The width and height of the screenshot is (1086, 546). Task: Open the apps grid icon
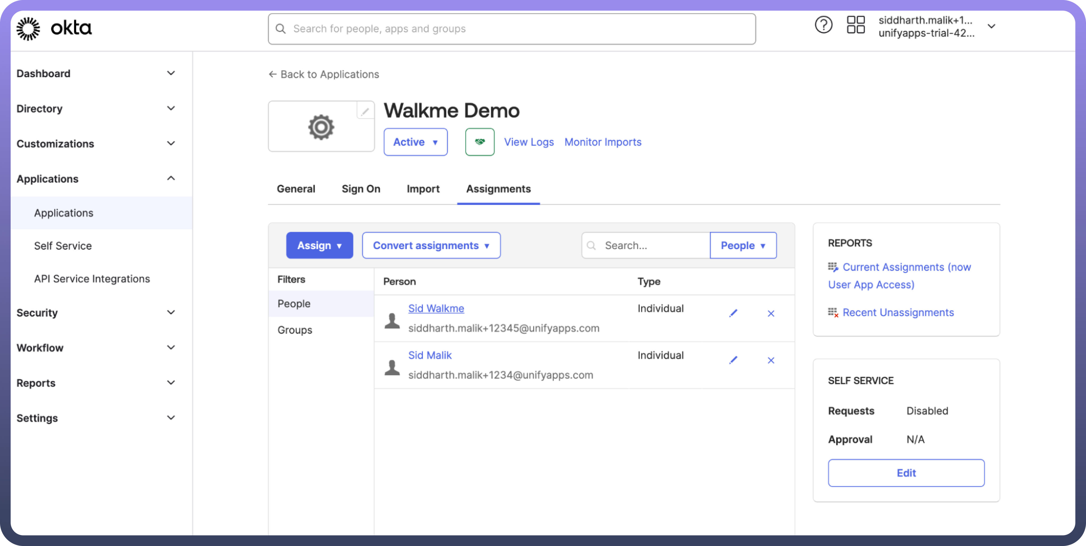point(856,25)
